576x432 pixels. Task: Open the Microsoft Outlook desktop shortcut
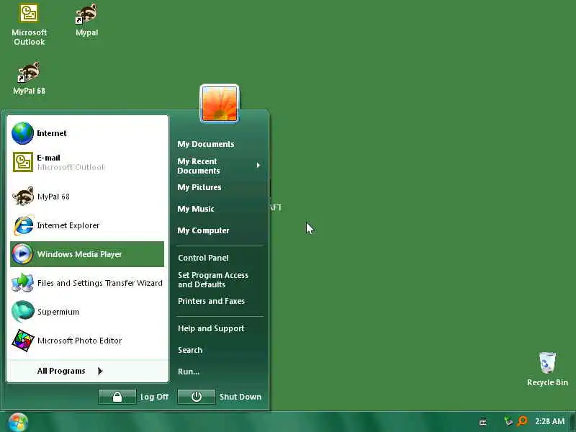coord(29,24)
